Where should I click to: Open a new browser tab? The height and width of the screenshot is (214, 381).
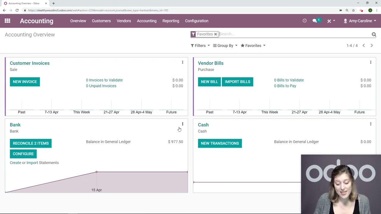[54, 3]
